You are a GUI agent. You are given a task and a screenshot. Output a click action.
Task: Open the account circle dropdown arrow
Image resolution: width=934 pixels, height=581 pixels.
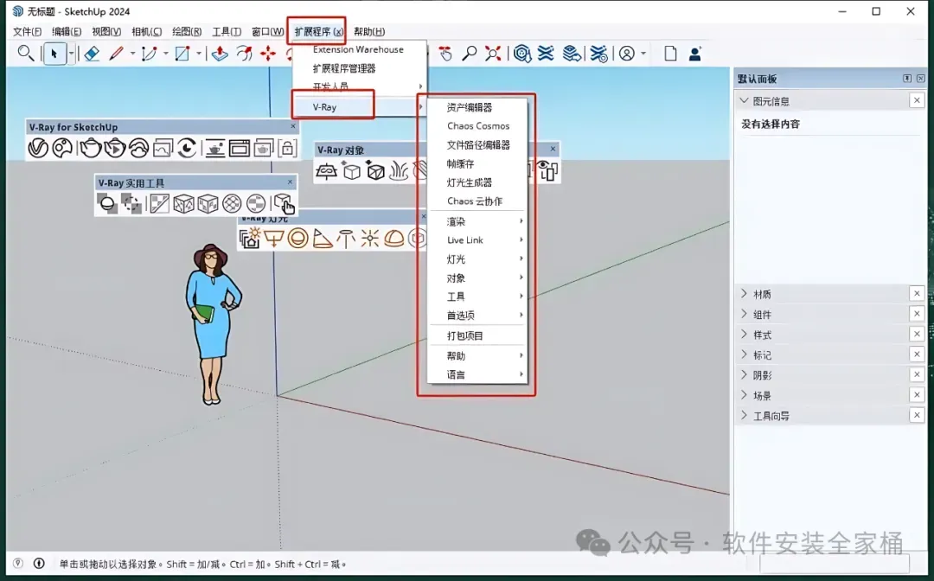(x=643, y=54)
